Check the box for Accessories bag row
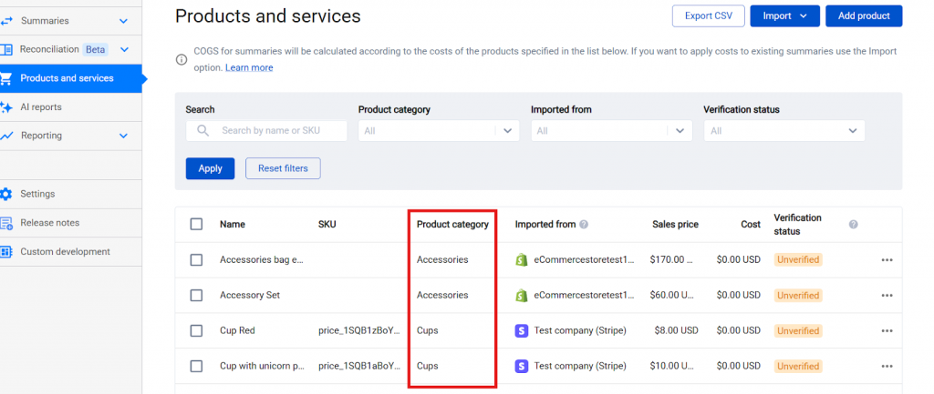Viewport: 934px width, 394px height. coord(196,260)
